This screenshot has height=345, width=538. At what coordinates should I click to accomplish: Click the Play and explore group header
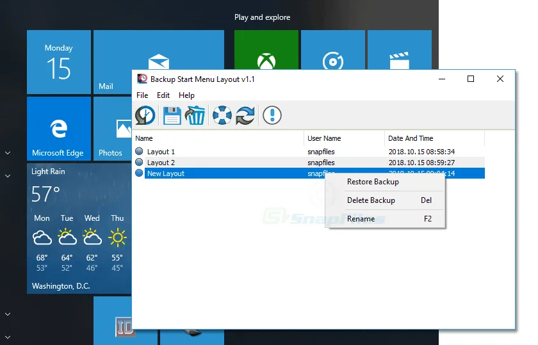[263, 17]
